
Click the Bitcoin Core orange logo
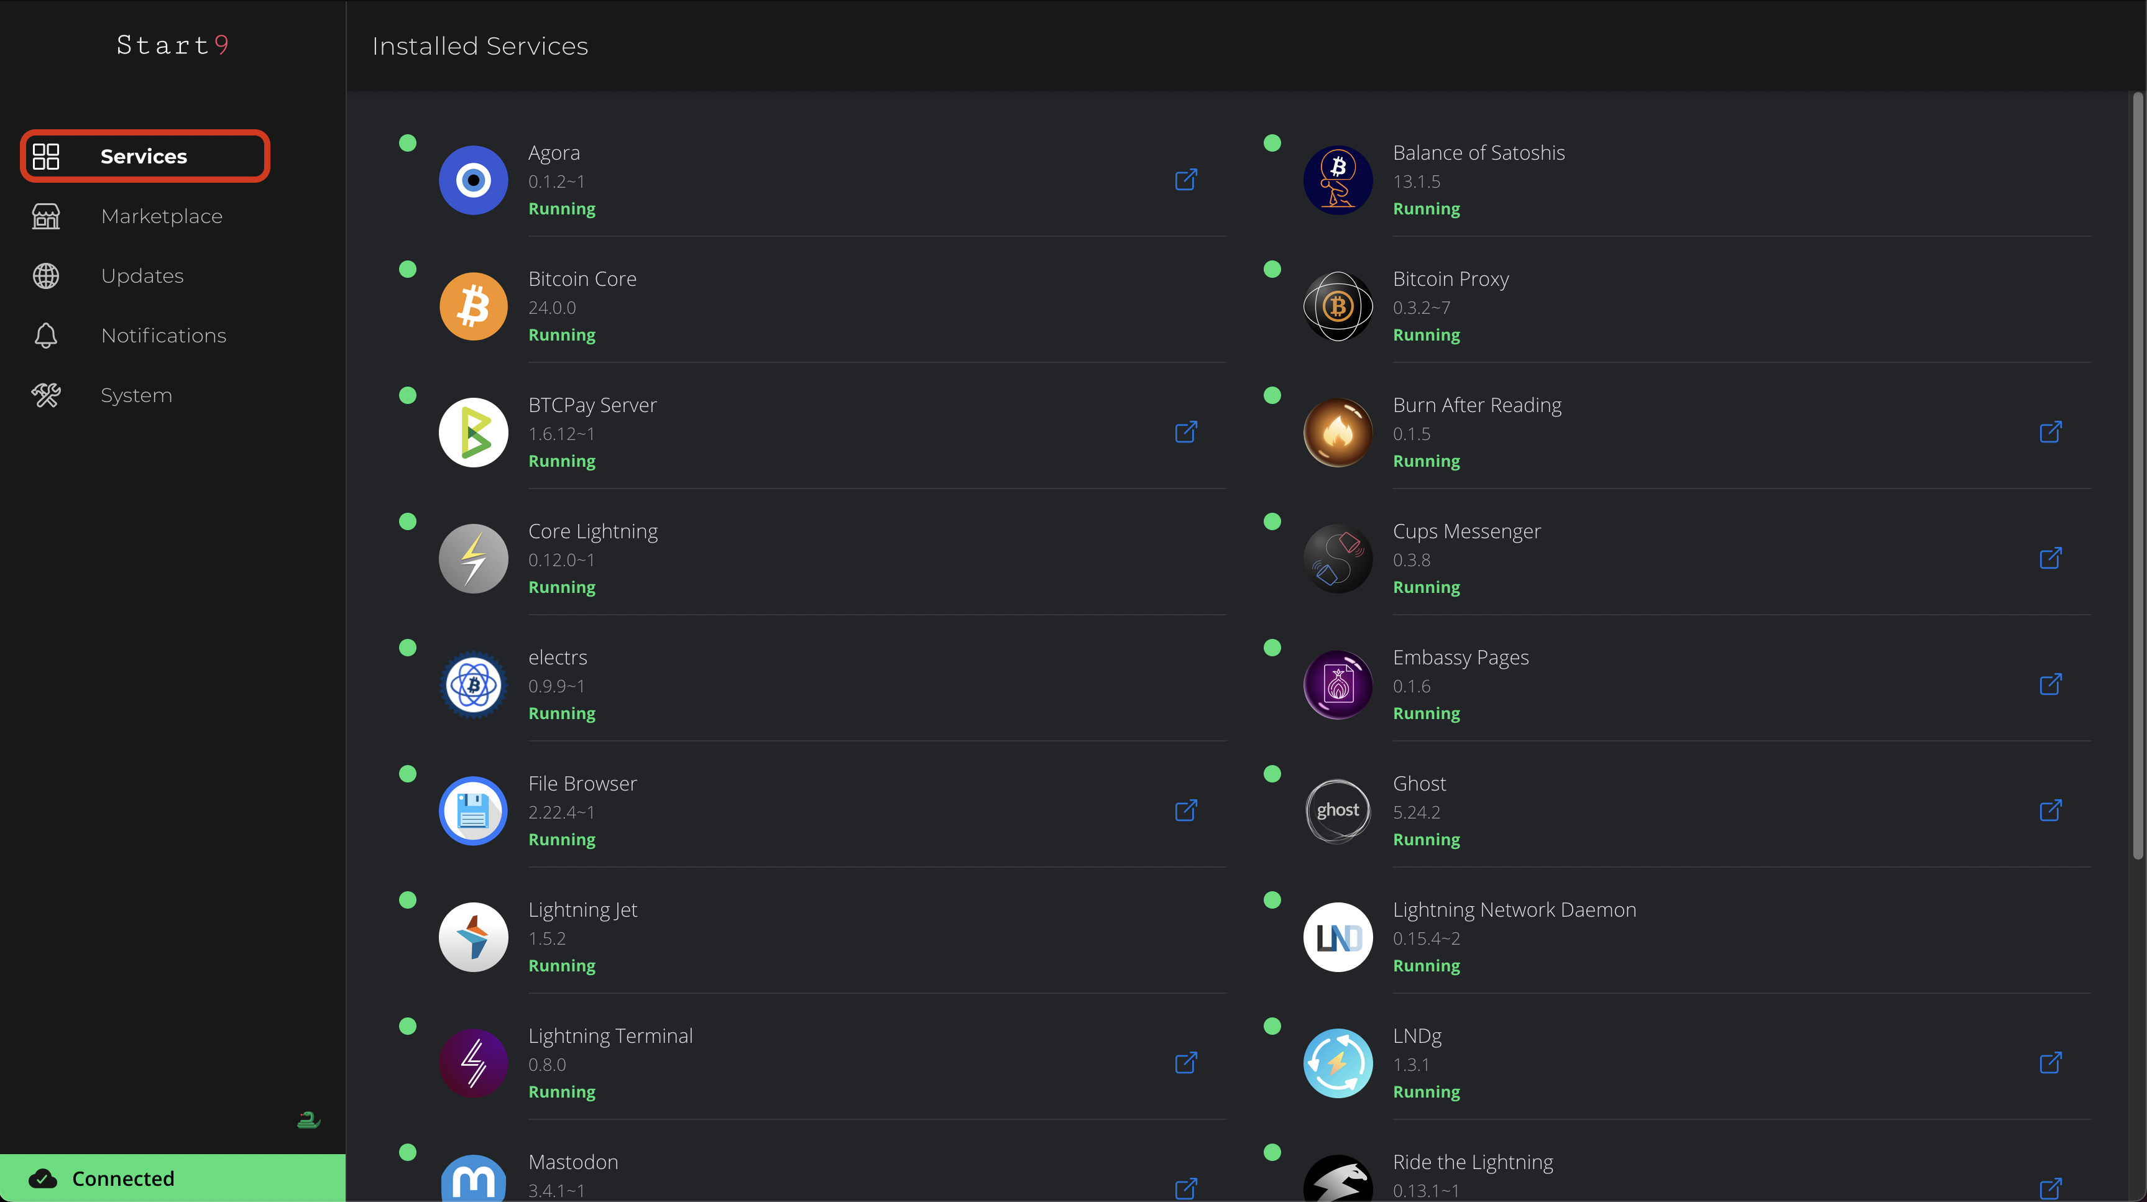point(474,307)
